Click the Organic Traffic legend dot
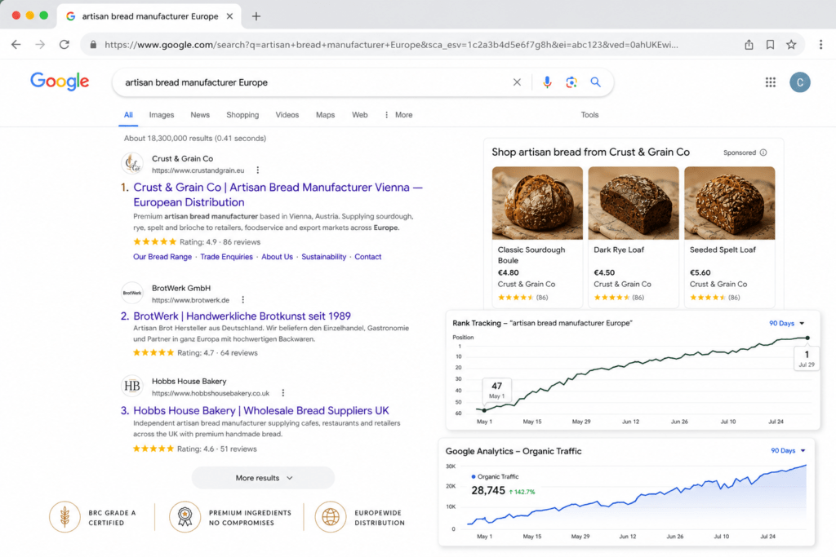 474,476
